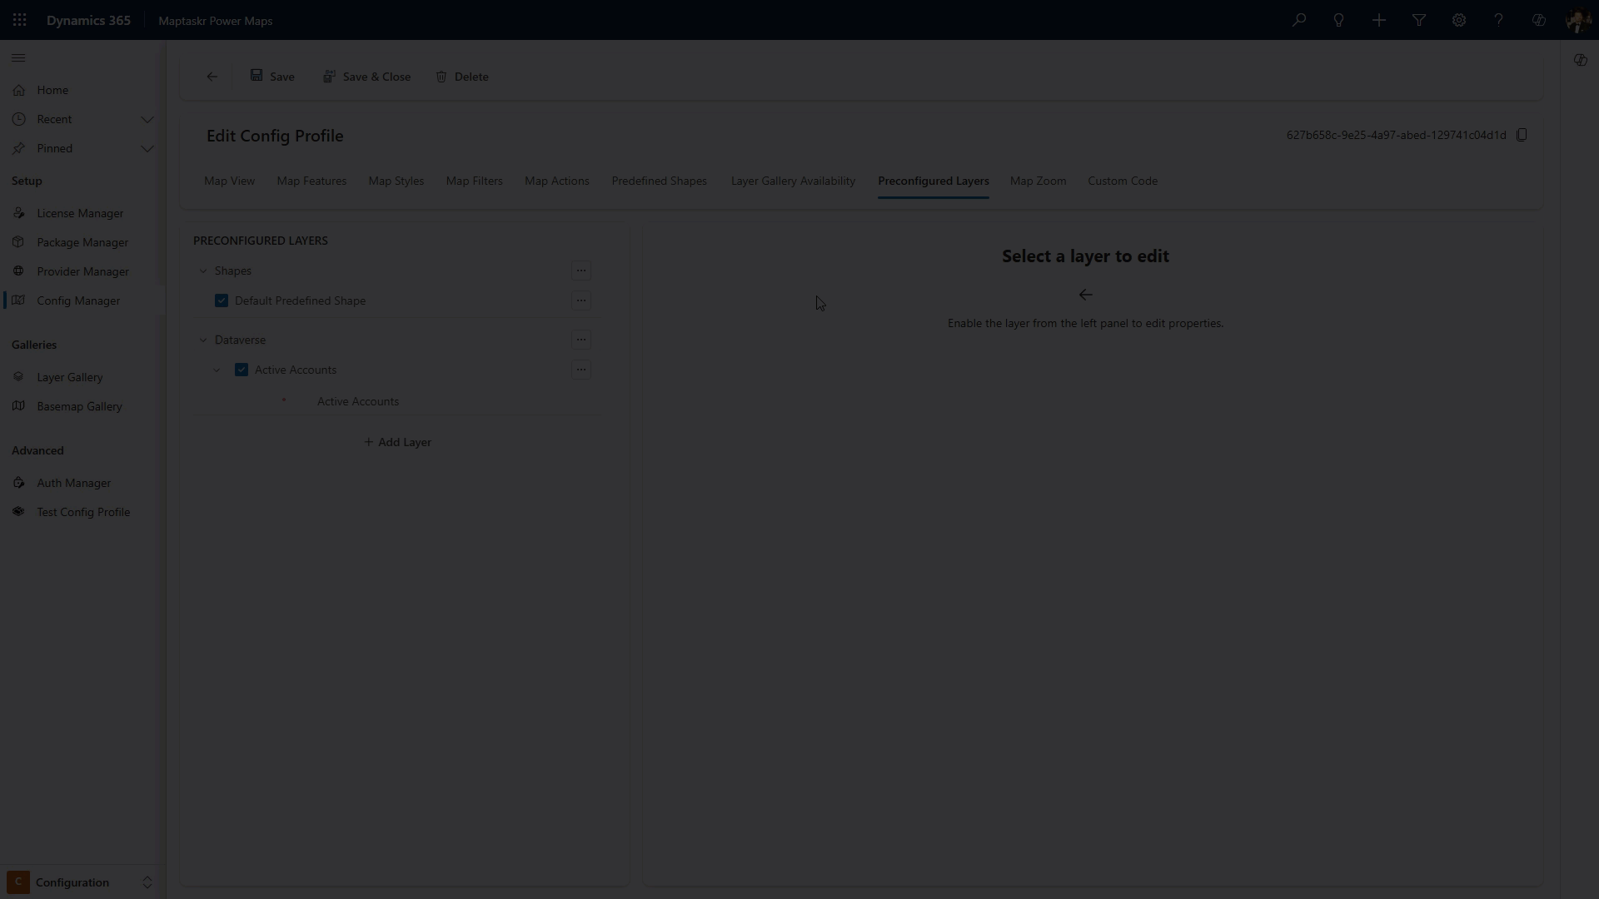Go to Config Manager

pos(78,300)
